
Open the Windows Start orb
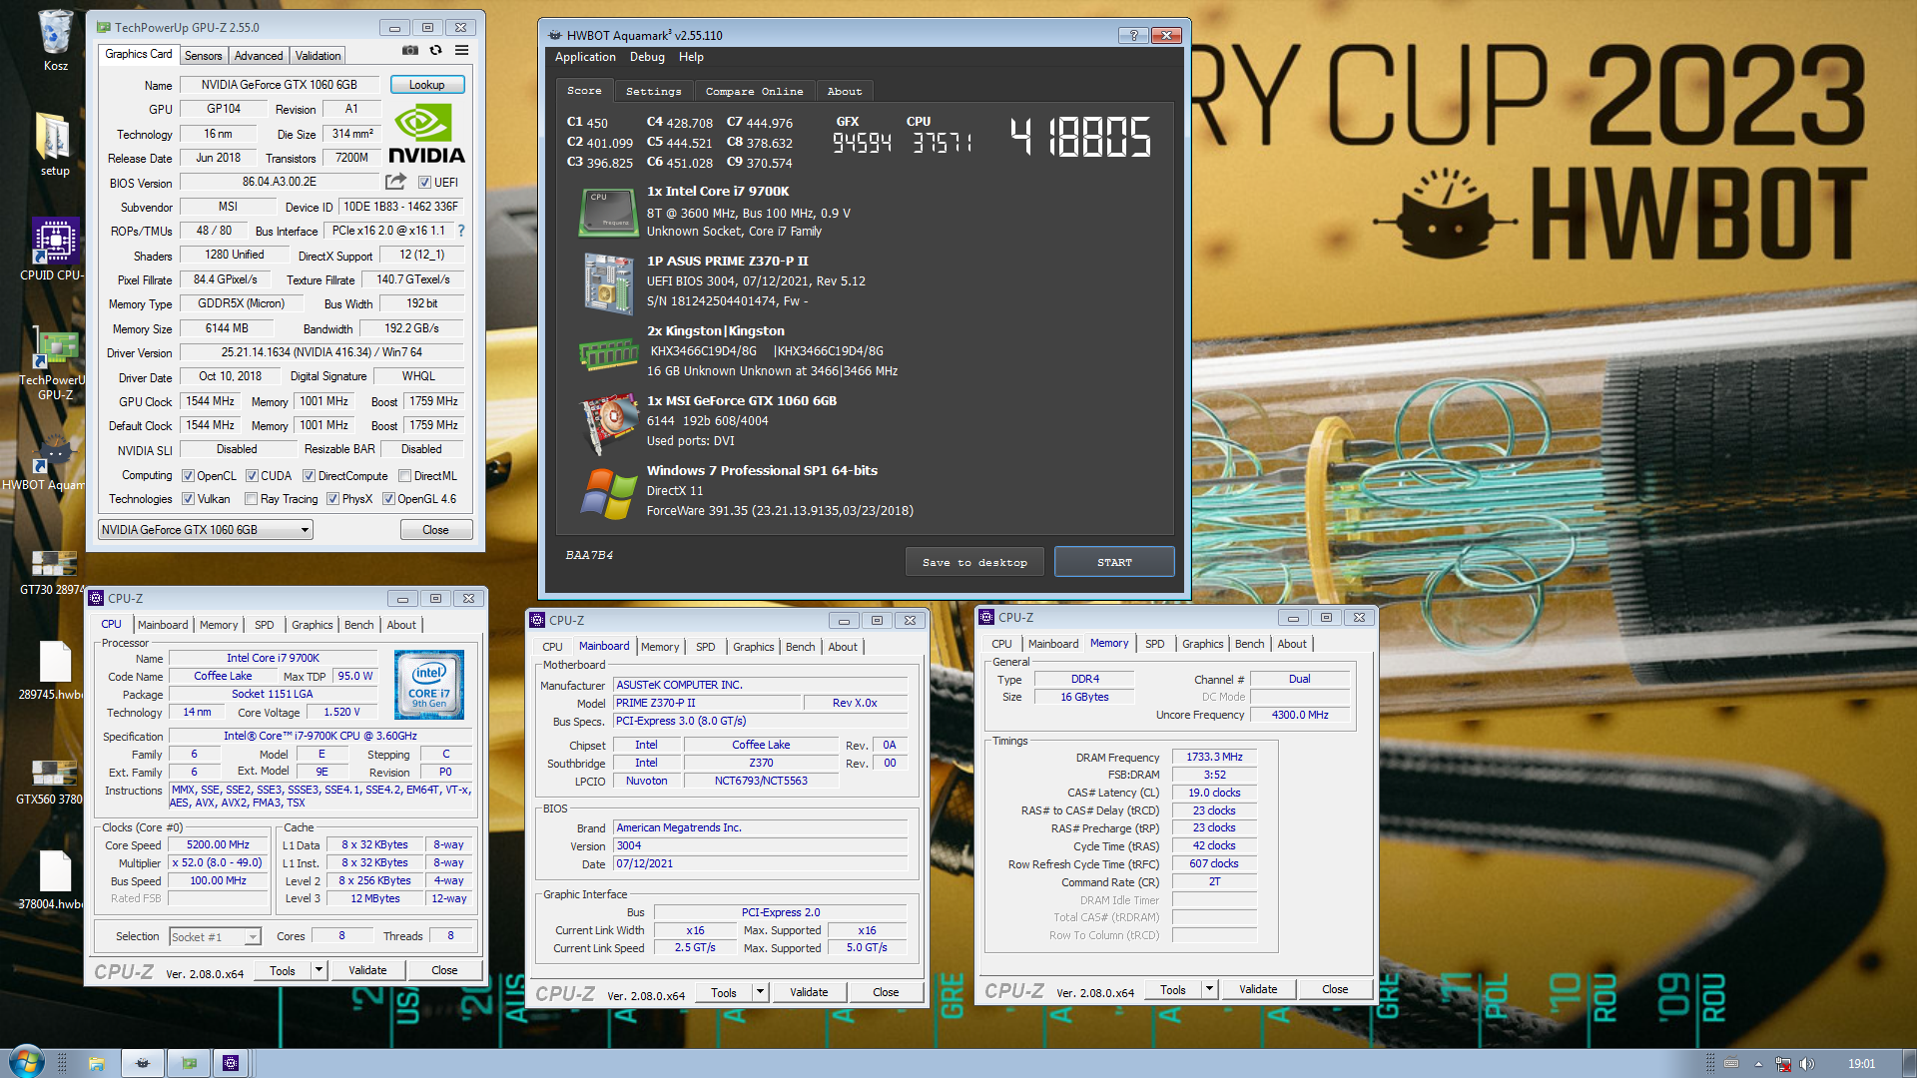(27, 1062)
